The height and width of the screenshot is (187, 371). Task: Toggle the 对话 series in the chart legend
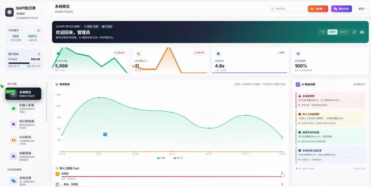(161, 158)
